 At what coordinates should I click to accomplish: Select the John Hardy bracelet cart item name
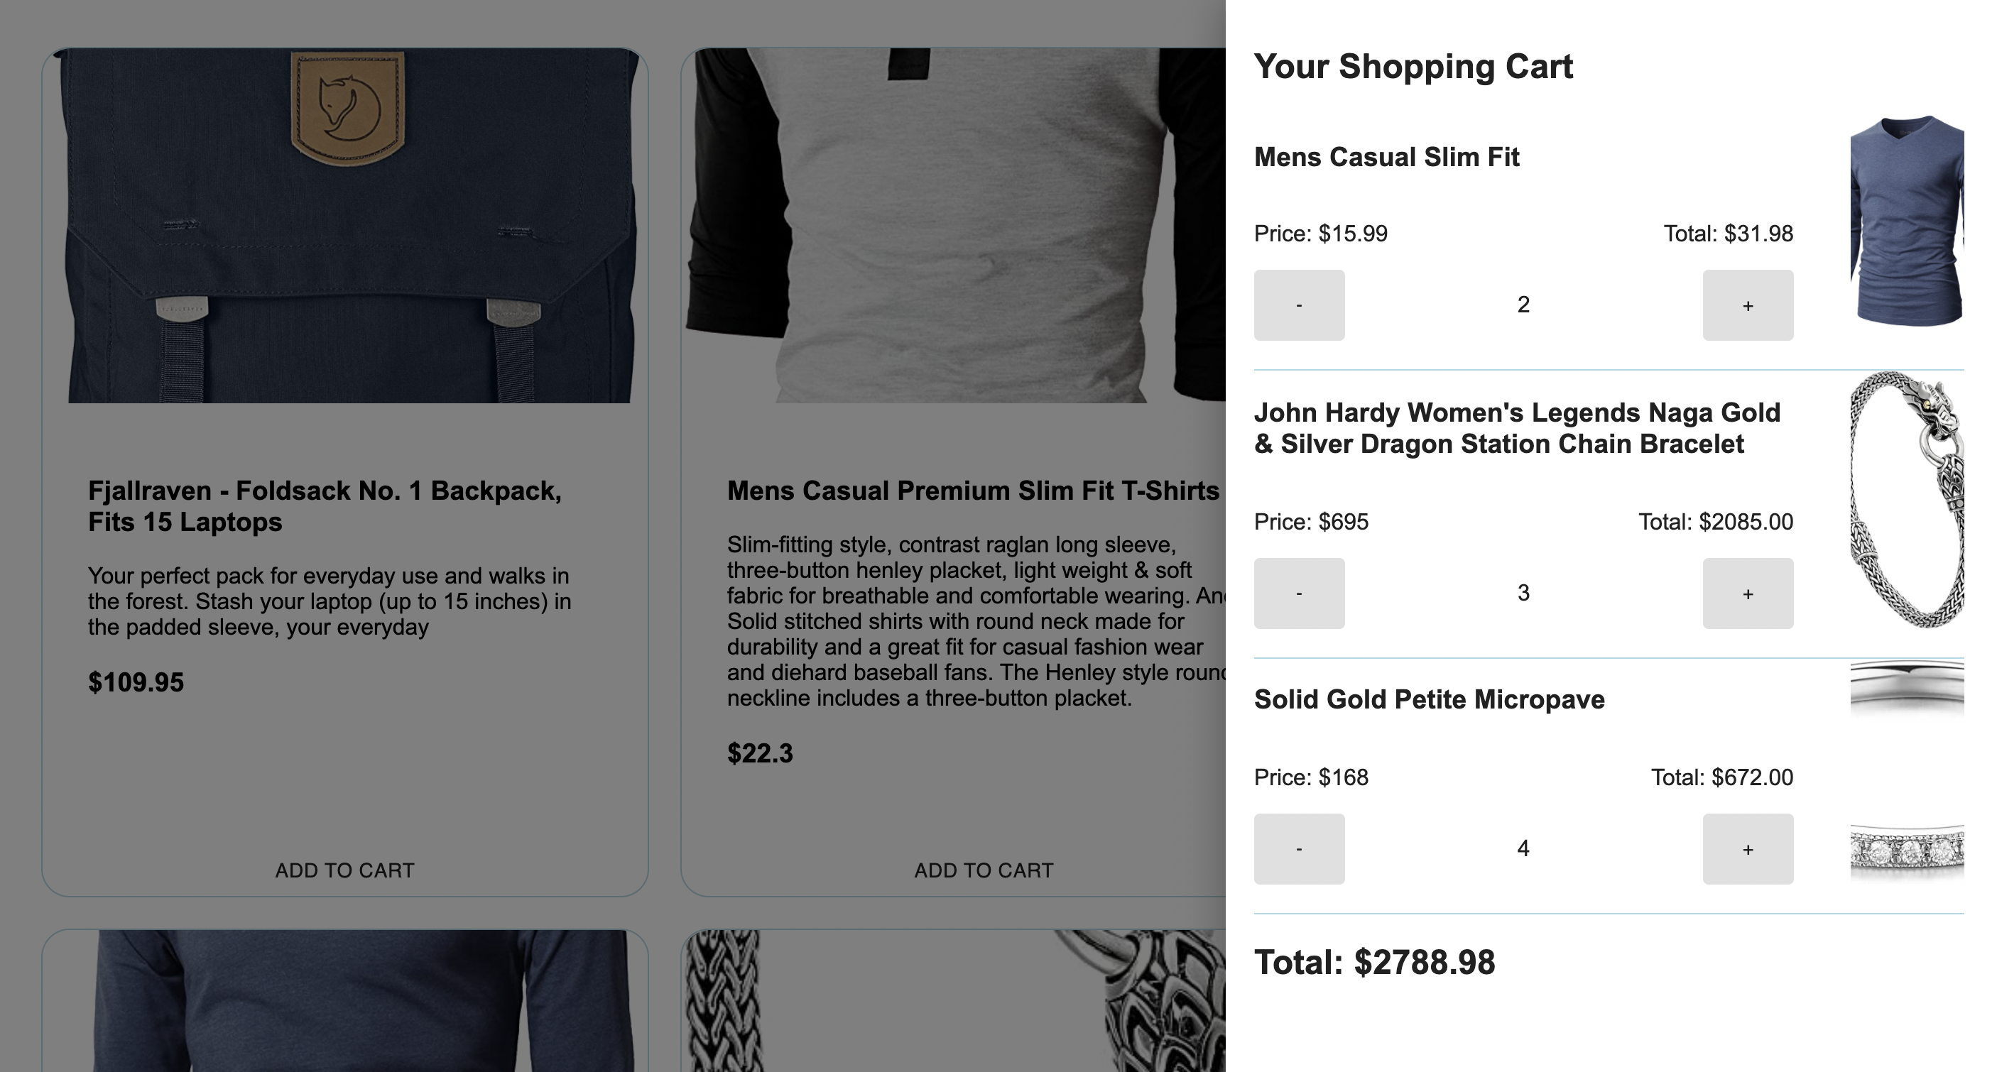pos(1517,428)
